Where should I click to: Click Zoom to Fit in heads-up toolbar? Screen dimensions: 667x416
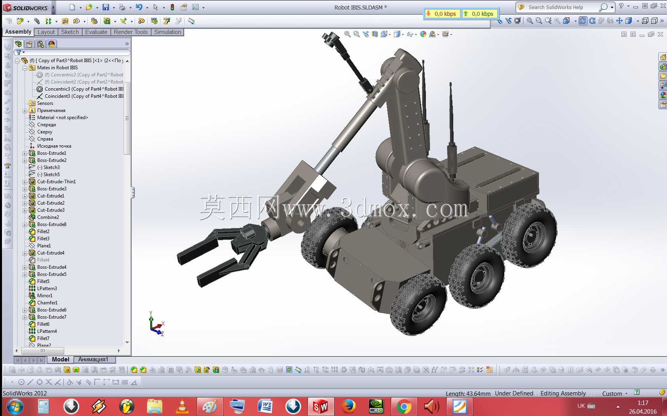[348, 34]
